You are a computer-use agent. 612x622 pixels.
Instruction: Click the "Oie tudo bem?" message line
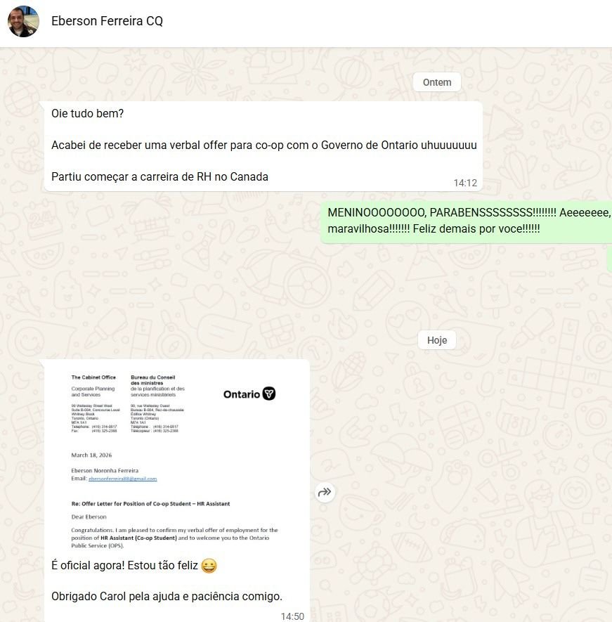(87, 113)
